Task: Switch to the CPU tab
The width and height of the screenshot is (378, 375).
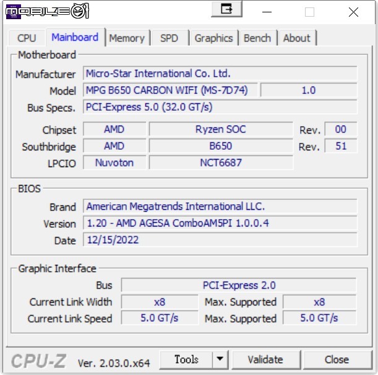Action: (27, 38)
